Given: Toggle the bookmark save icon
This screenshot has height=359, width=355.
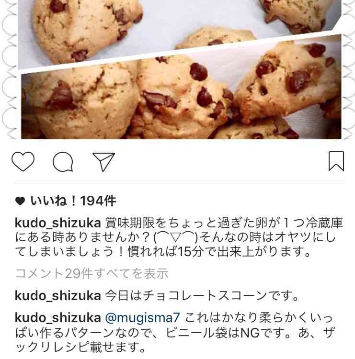Looking at the screenshot, I should pyautogui.click(x=336, y=161).
